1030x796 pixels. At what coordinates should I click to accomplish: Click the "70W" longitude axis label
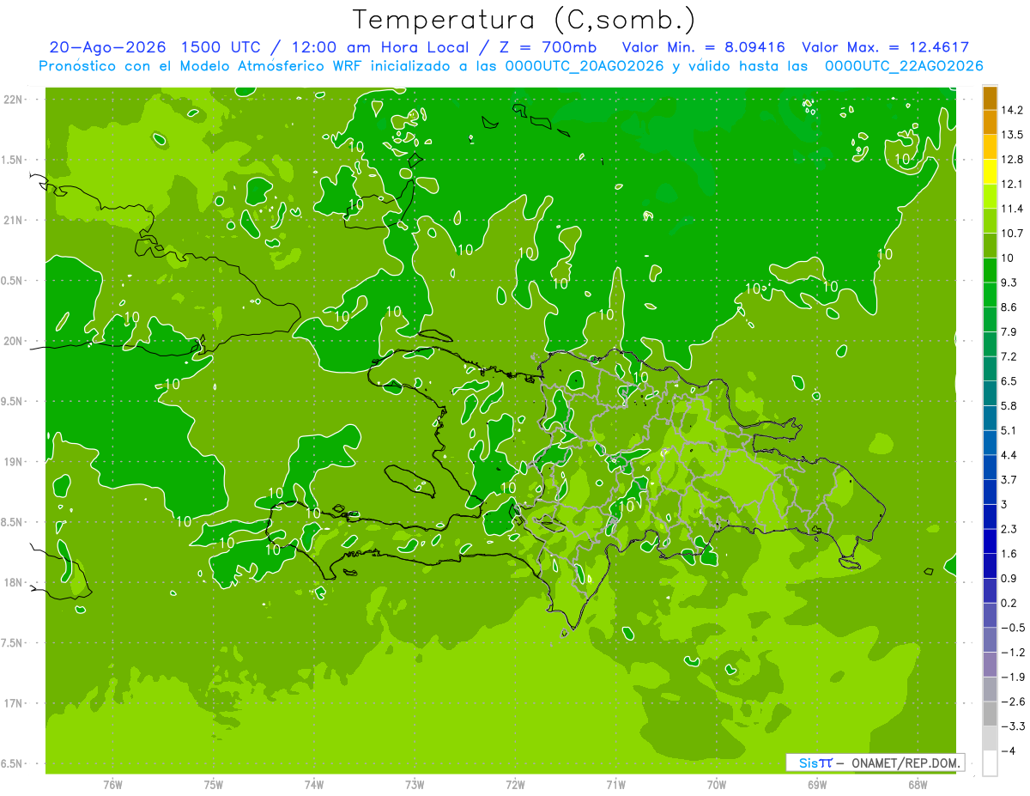click(717, 785)
